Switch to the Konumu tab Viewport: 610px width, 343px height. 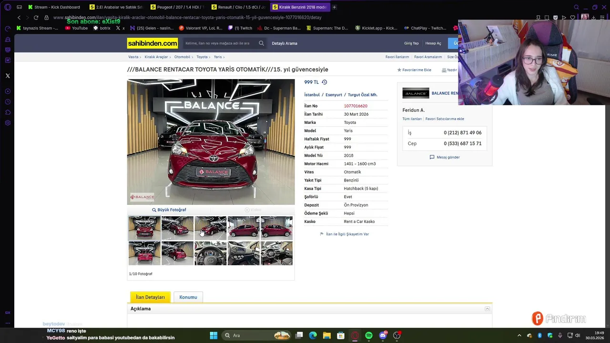coord(188,297)
